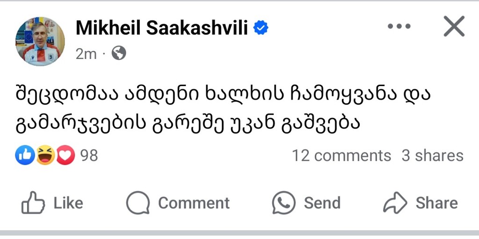Viewport: 479px width, 239px height.
Task: View the 12 comments on the post
Action: point(341,155)
